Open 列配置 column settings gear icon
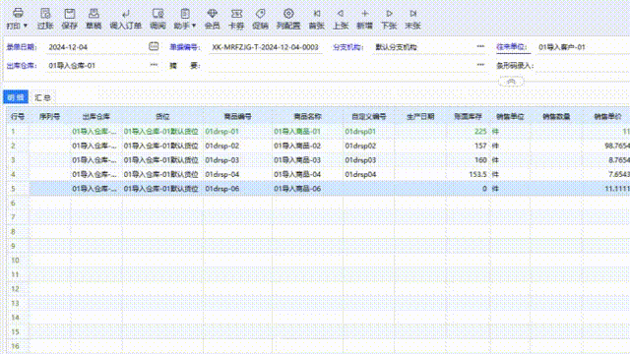This screenshot has height=354, width=630. (x=288, y=19)
